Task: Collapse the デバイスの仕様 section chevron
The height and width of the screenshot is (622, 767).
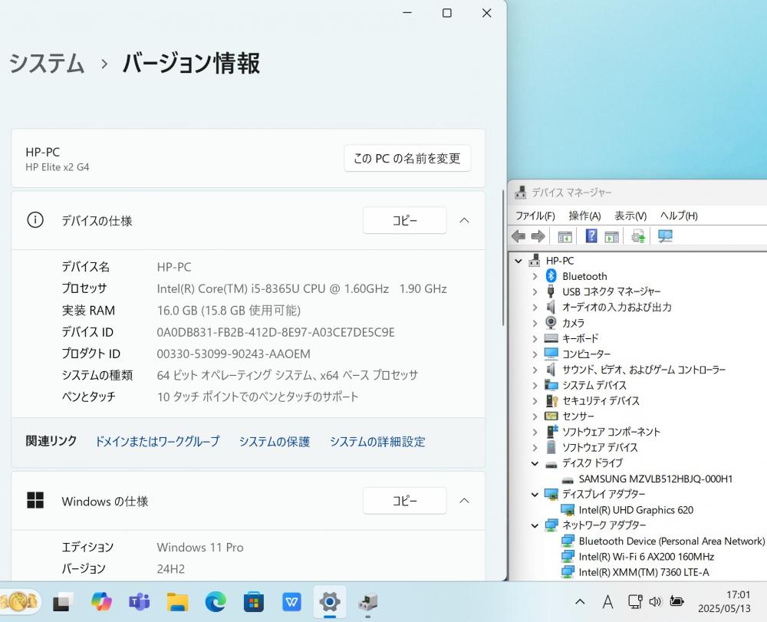Action: 465,221
